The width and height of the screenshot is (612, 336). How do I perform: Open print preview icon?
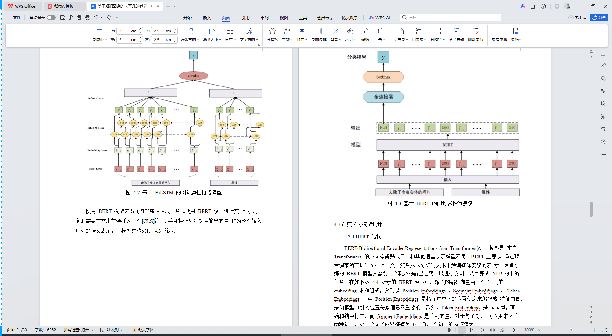87,17
